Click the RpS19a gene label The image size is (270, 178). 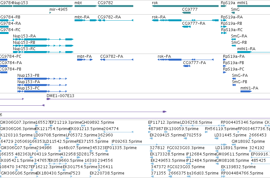[228, 3]
